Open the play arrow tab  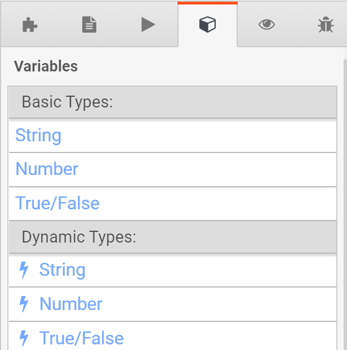click(148, 25)
